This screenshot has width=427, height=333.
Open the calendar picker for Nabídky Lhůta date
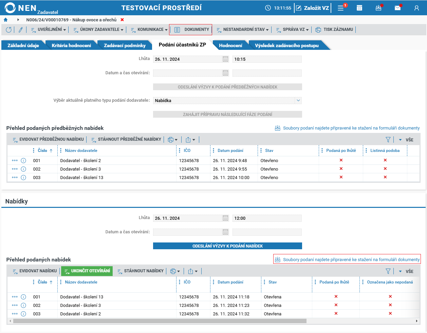225,218
